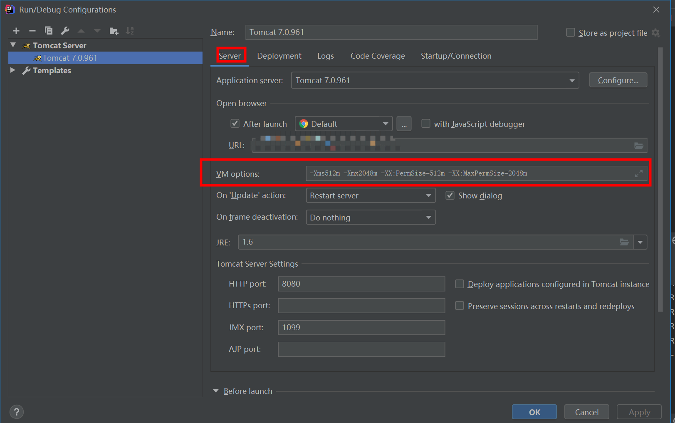This screenshot has width=675, height=423.
Task: Copy the Tomcat 7.0.961 configuration
Action: coord(48,30)
